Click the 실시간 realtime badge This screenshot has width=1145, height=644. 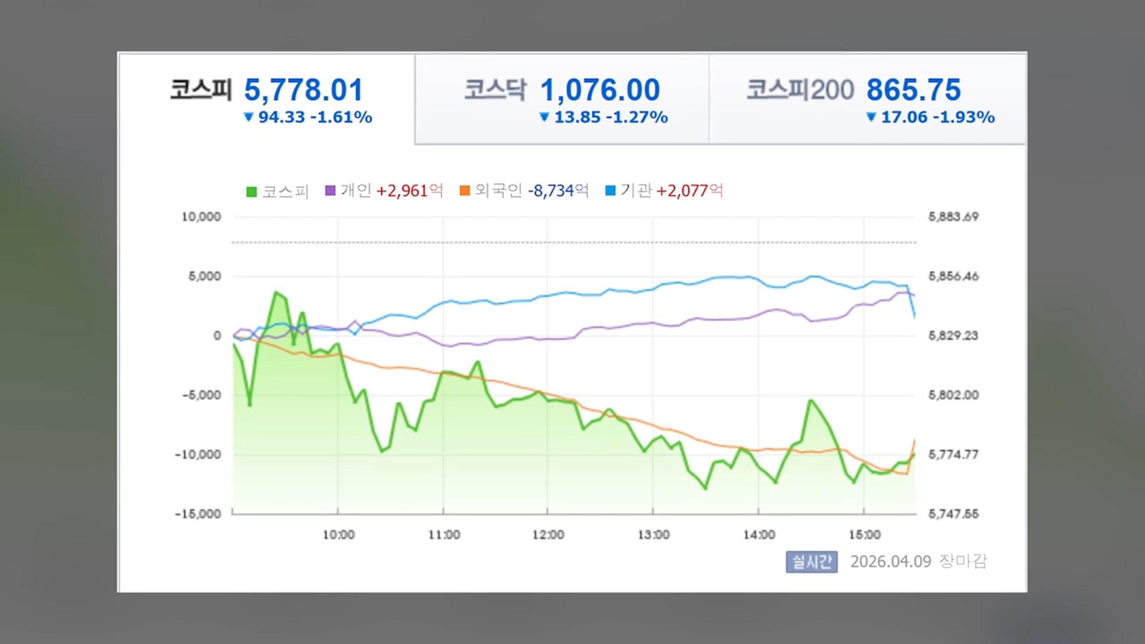[811, 562]
